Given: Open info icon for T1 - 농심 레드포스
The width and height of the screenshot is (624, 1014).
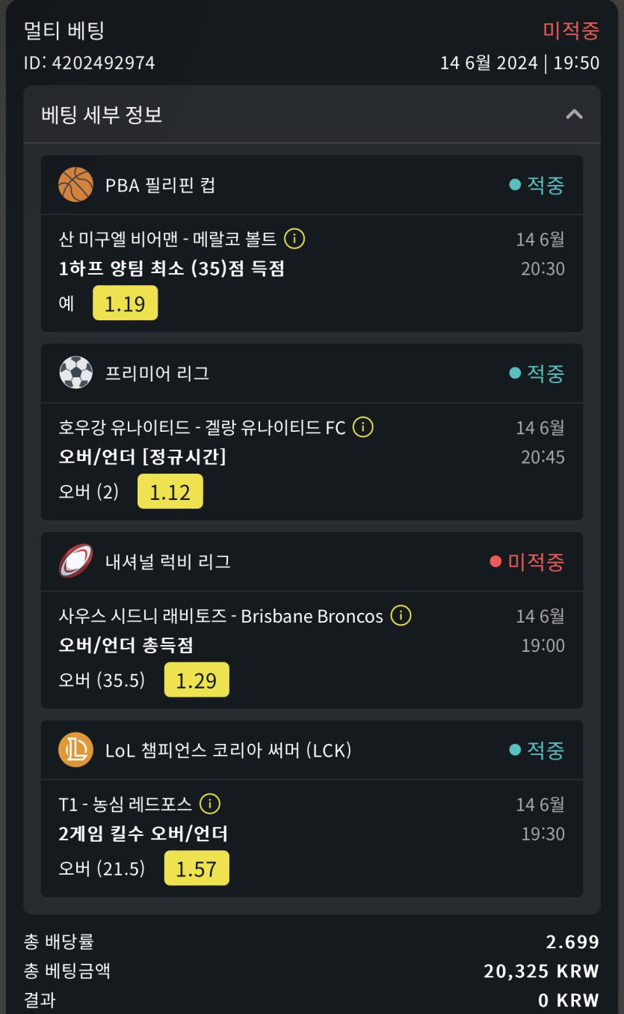Looking at the screenshot, I should point(211,804).
